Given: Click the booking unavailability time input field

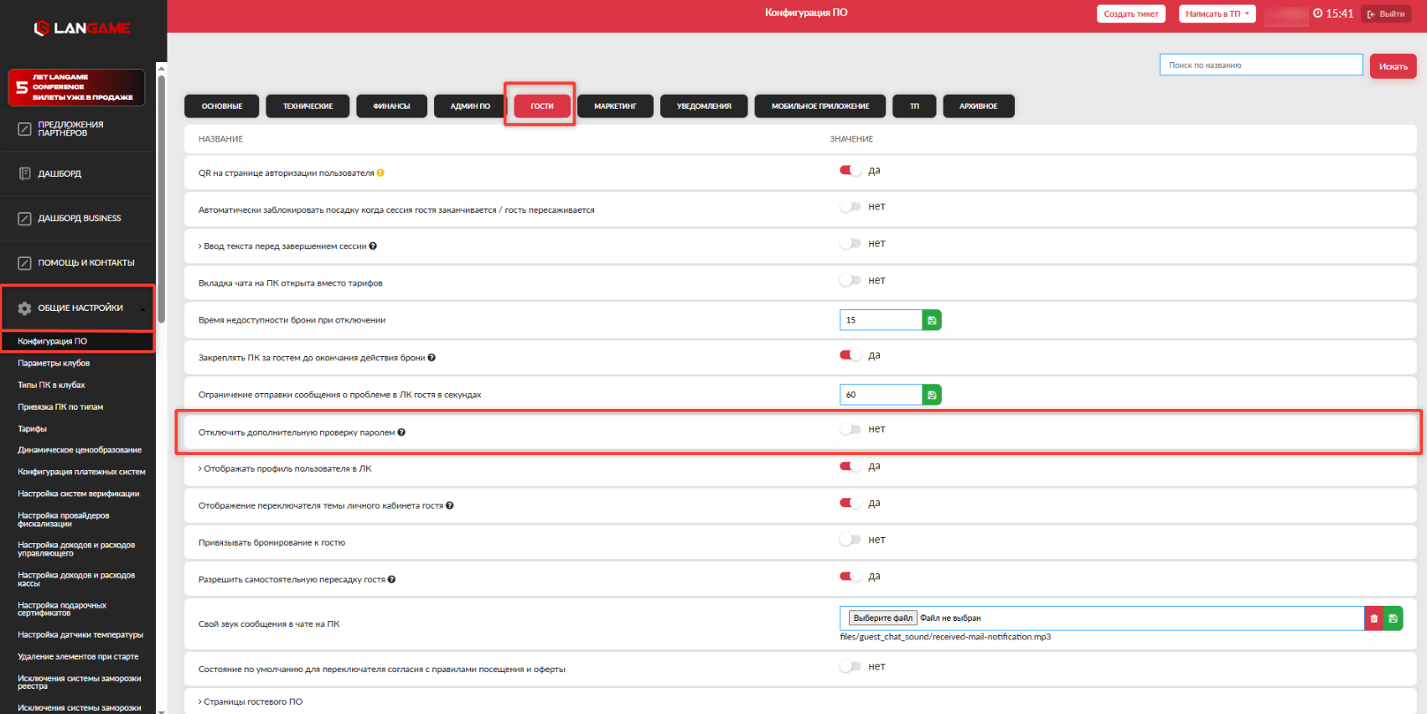Looking at the screenshot, I should [x=881, y=320].
